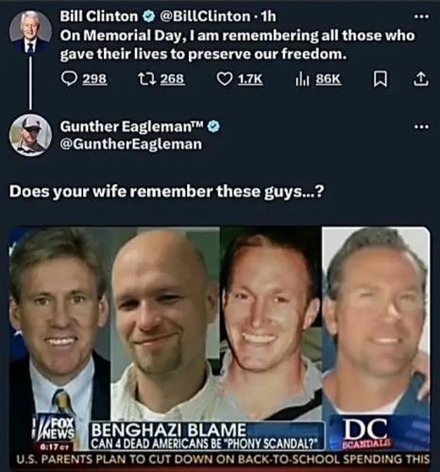Click the 298 replies count
The width and height of the screenshot is (440, 472).
94,79
